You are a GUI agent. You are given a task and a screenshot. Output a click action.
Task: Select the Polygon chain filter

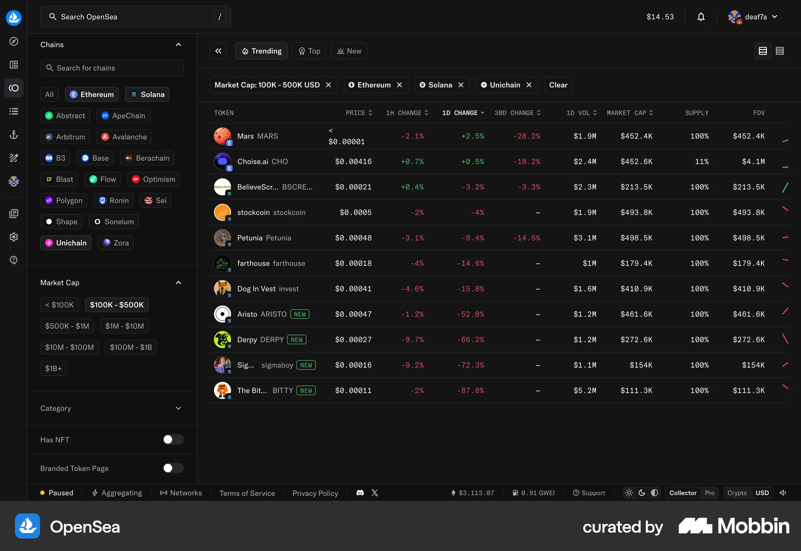[x=64, y=200]
